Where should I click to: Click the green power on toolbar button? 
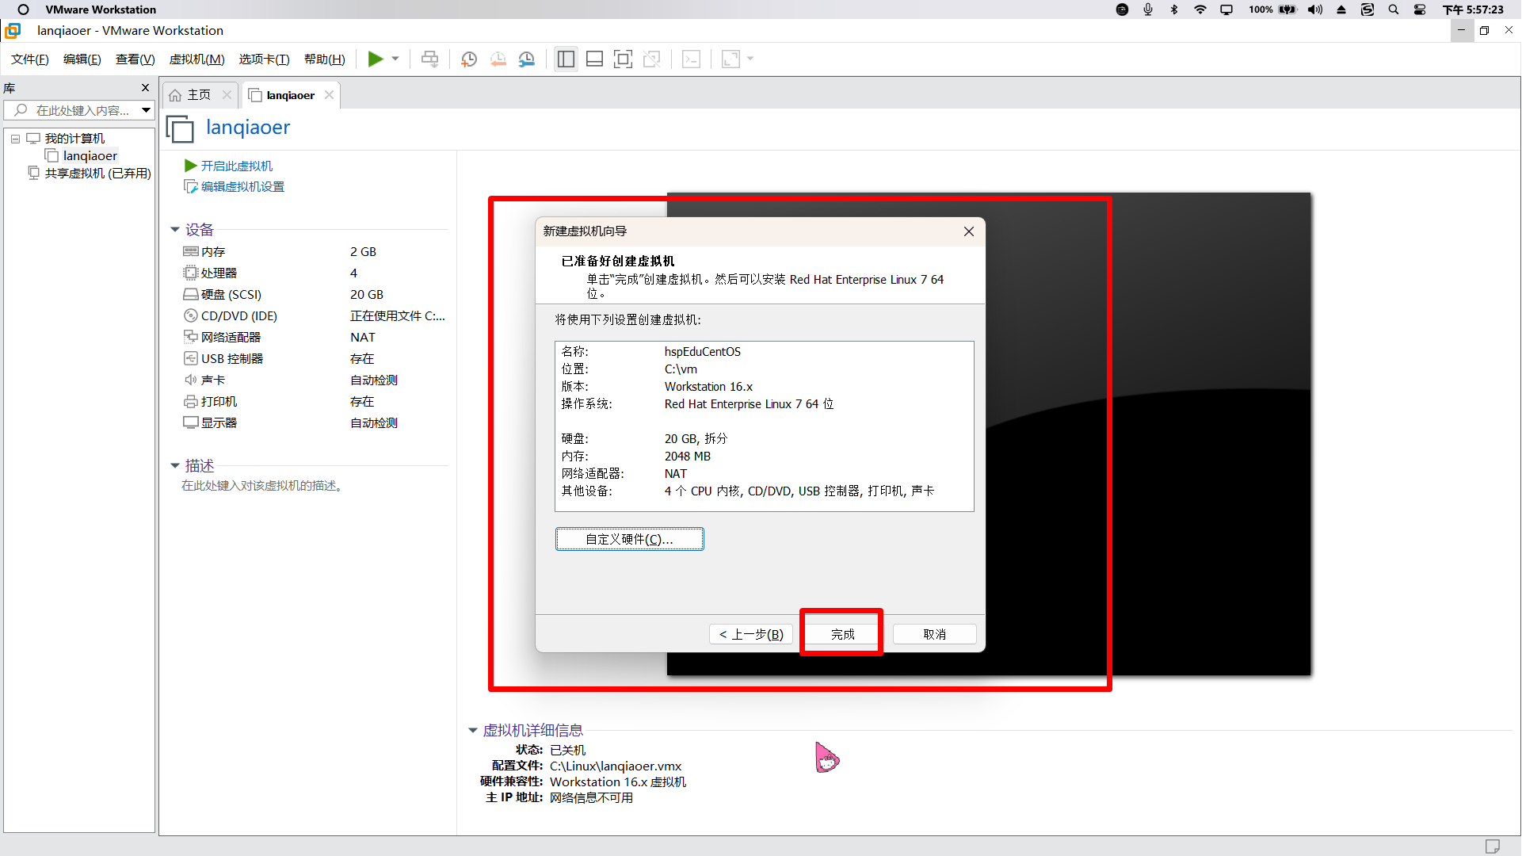point(376,59)
